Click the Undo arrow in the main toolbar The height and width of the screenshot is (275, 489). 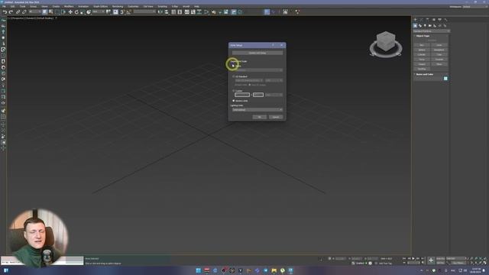tap(5, 12)
